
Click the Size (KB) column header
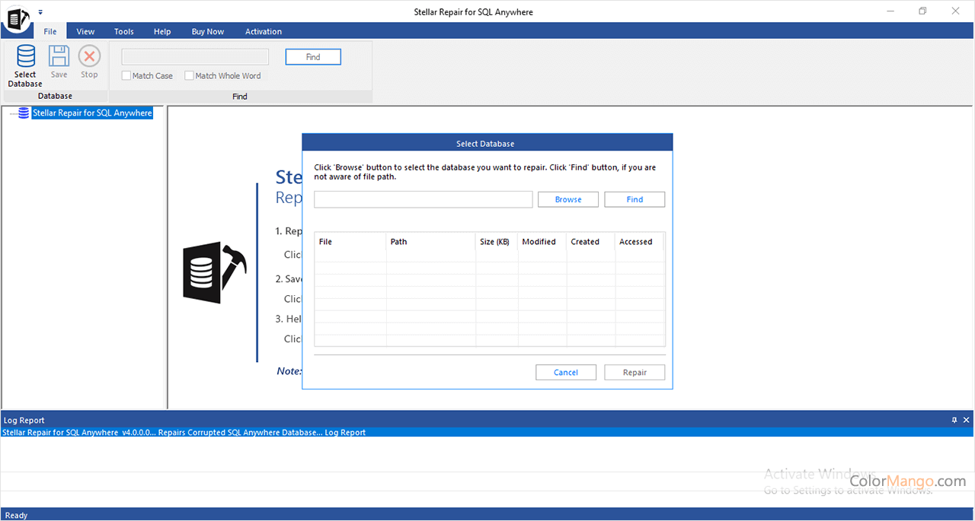click(497, 242)
